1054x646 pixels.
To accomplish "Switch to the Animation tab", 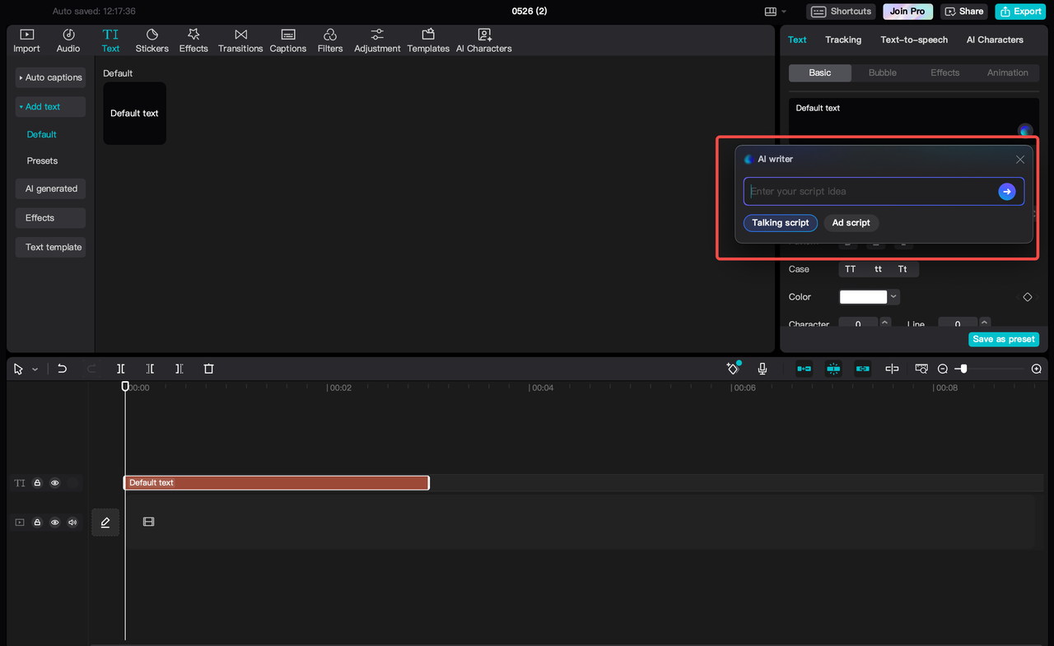I will (x=1006, y=72).
